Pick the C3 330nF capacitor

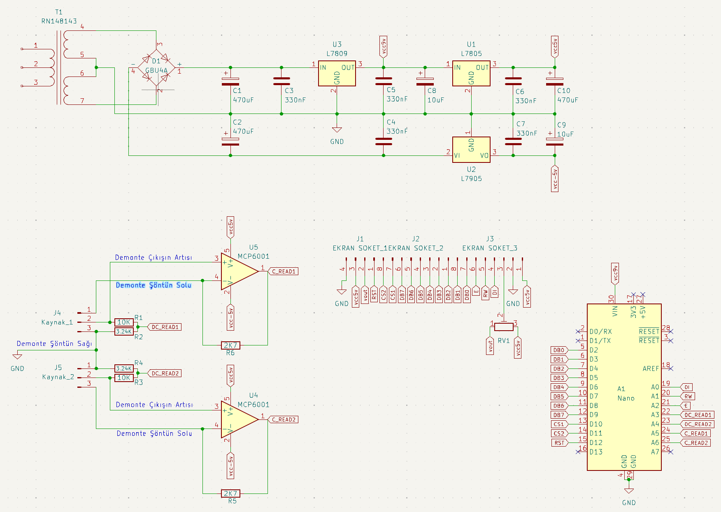coord(281,81)
